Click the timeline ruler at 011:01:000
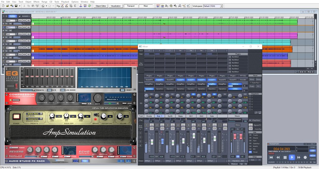 [112, 17]
